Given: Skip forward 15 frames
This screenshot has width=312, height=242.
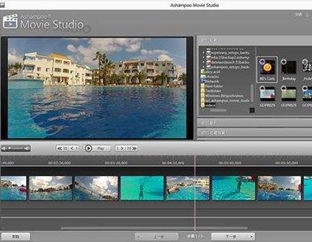Looking at the screenshot, I should point(132,149).
